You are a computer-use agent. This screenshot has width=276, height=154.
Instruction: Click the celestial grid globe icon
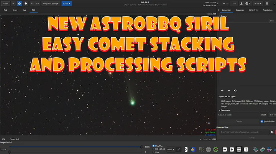(x=209, y=149)
